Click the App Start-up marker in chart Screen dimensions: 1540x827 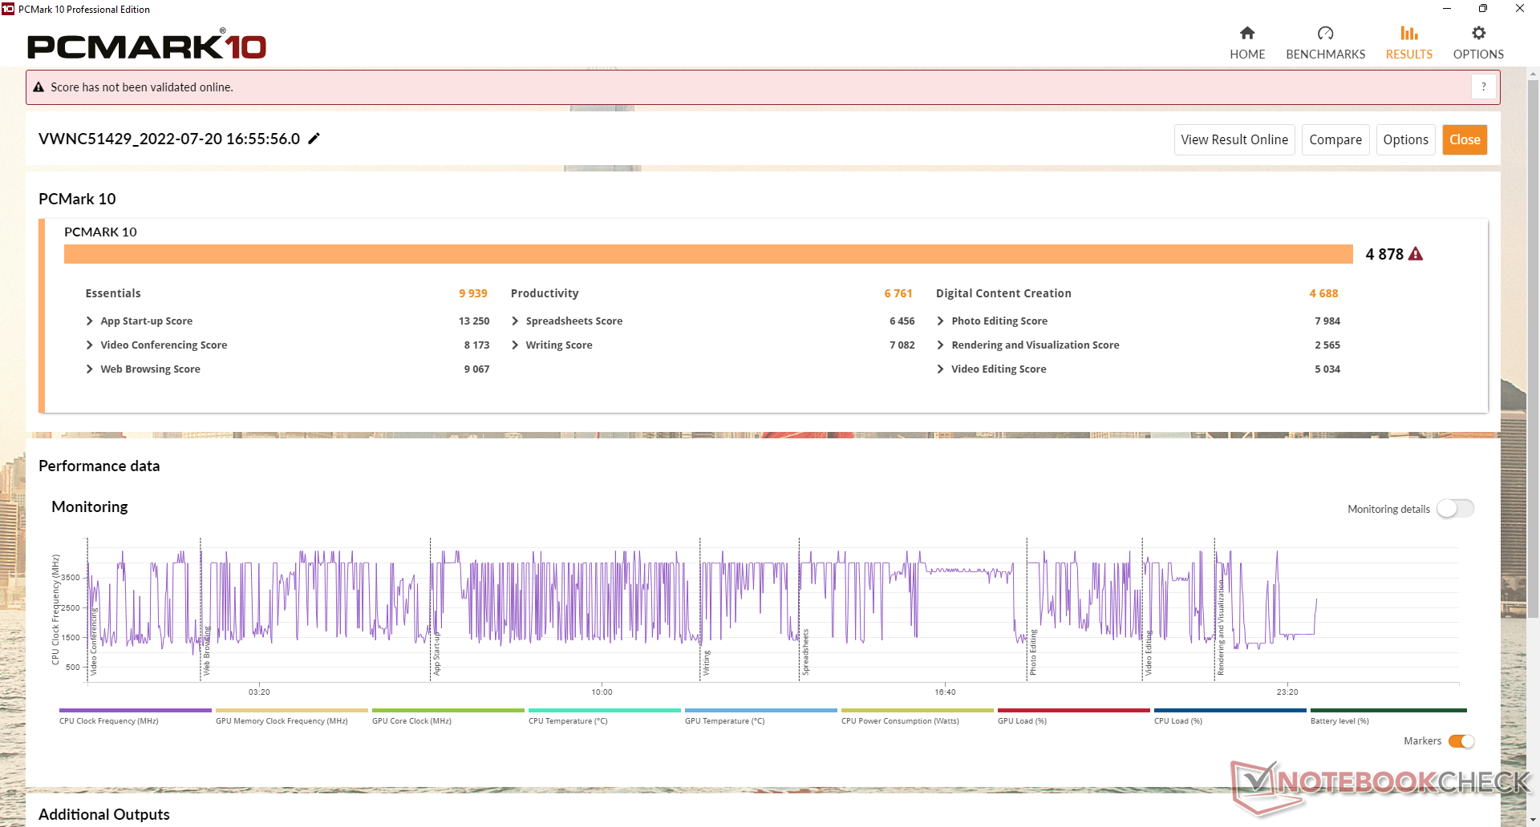436,654
